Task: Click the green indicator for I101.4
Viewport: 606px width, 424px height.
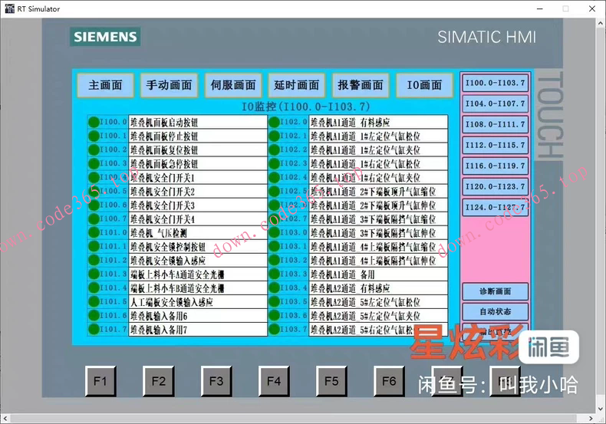Action: click(94, 288)
